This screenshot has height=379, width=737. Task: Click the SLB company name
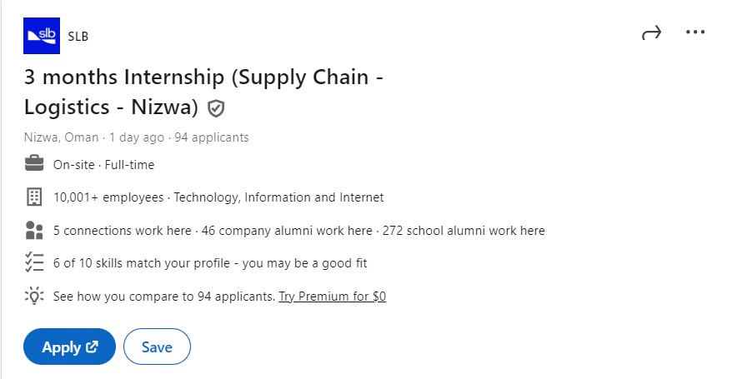click(x=78, y=36)
